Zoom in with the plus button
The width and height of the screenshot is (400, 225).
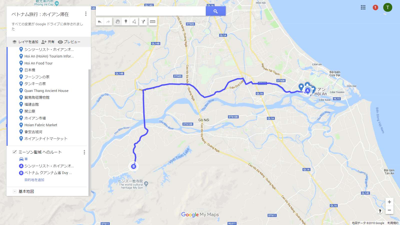(x=389, y=202)
